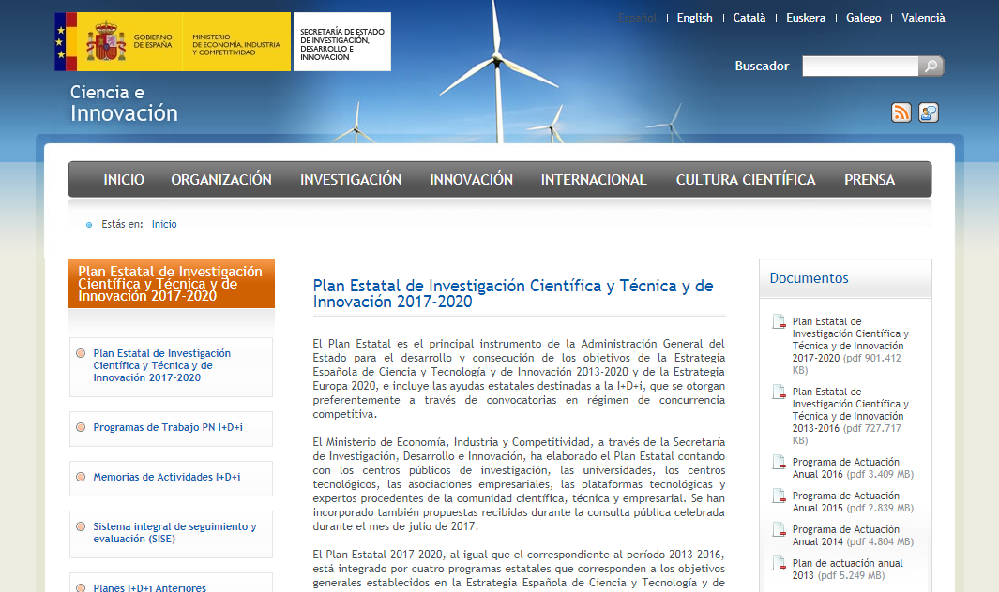
Task: Click PDF icon next to Programa de Actuación Anual 2014
Action: click(779, 530)
